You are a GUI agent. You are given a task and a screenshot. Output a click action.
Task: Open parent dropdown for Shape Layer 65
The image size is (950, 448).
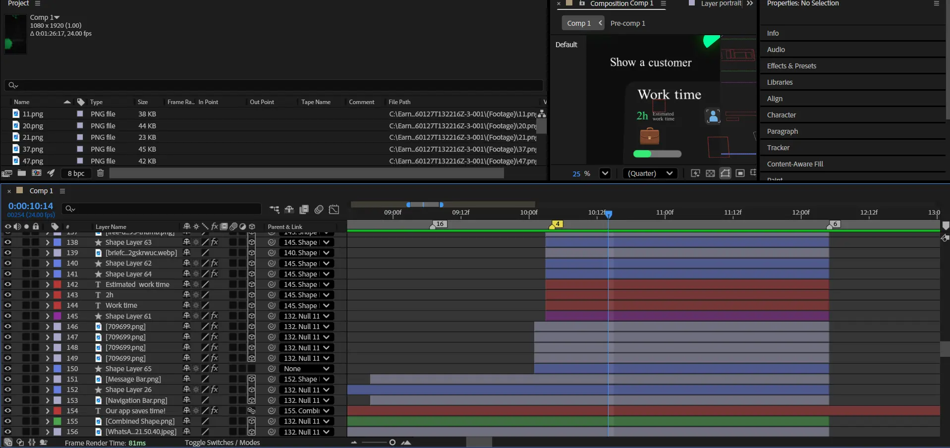point(306,369)
